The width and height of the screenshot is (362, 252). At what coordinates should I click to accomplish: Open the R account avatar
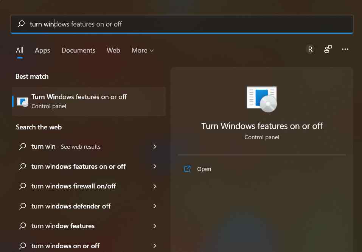point(310,49)
